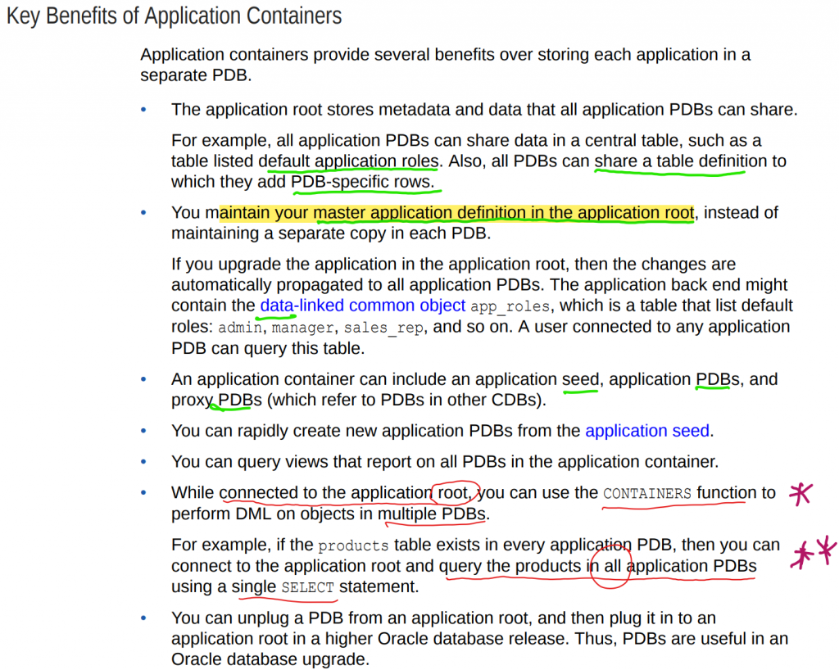Follow the "application seed" hyperlink
Viewport: 839px width, 670px height.
click(x=647, y=431)
